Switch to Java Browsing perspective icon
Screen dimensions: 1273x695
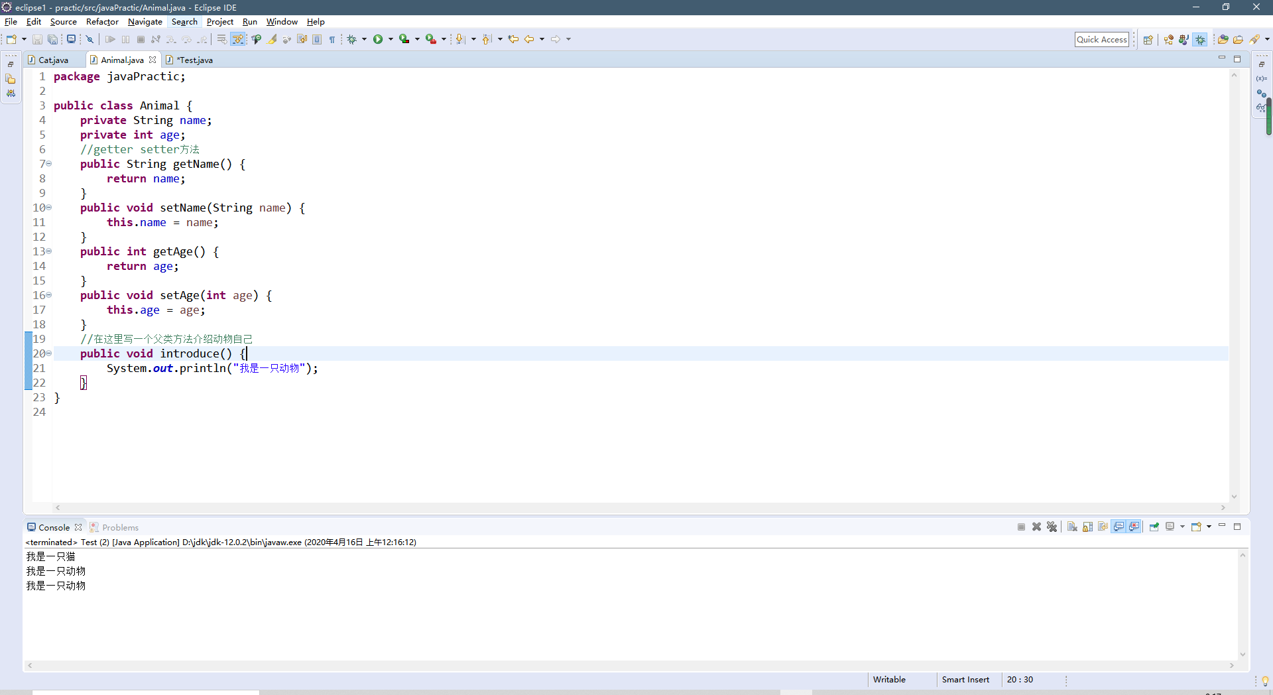click(1183, 40)
